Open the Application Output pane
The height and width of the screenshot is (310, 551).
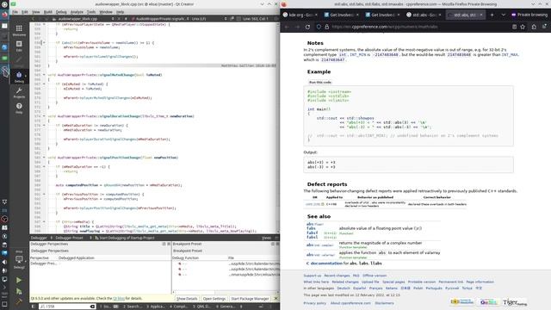(x=155, y=307)
